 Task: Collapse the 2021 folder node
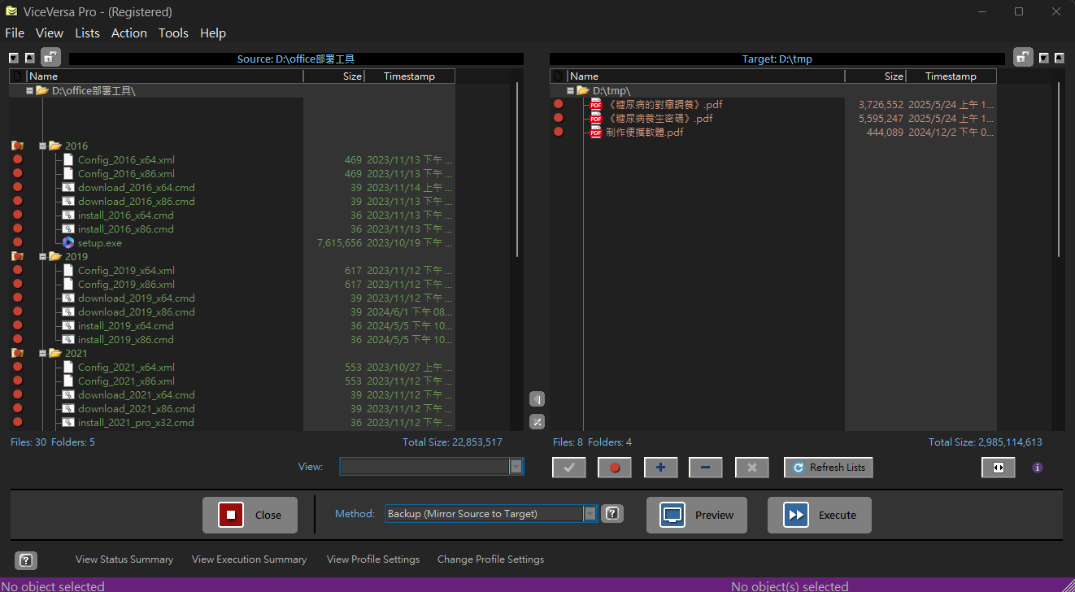click(42, 353)
